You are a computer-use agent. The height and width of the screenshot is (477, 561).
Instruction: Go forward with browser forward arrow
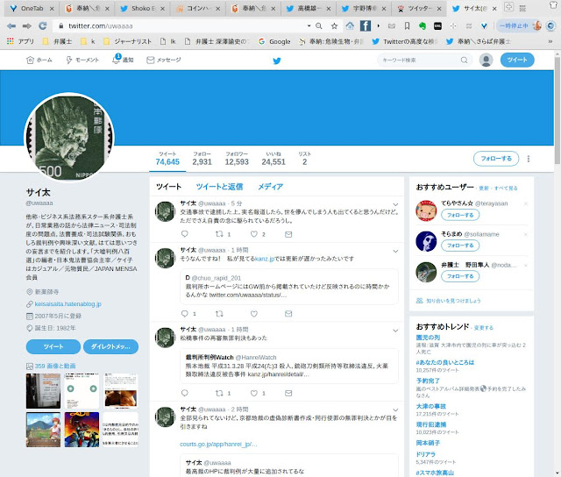coord(27,25)
